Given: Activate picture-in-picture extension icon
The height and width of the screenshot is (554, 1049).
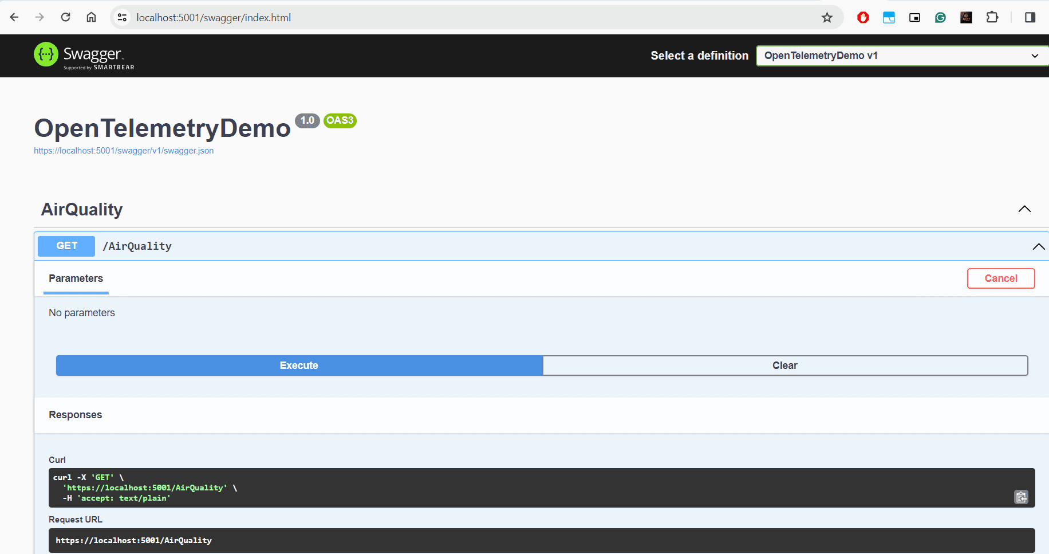Looking at the screenshot, I should pos(914,17).
